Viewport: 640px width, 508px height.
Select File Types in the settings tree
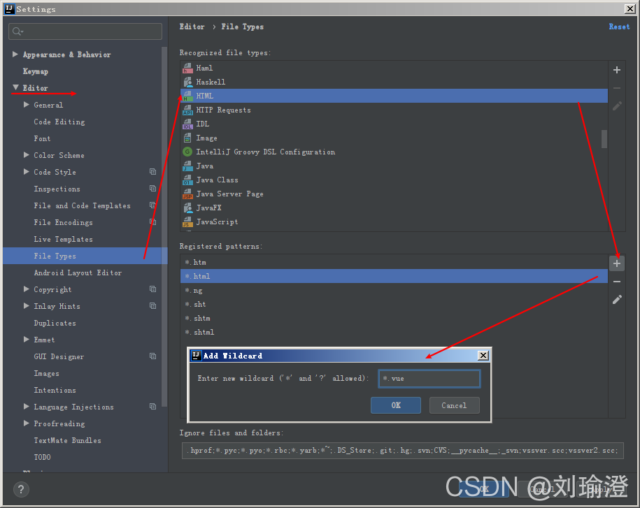[85, 256]
